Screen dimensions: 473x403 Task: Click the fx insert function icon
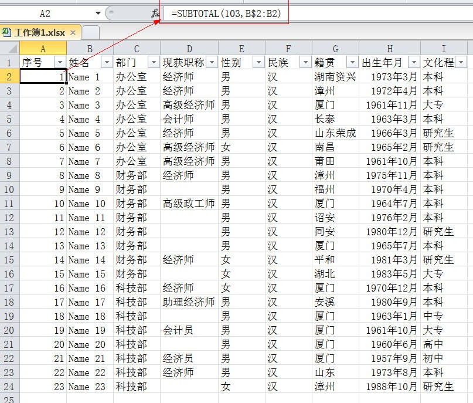pyautogui.click(x=155, y=13)
